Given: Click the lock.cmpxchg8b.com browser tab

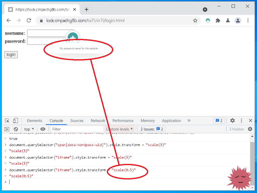Looking at the screenshot, I should [x=42, y=10].
